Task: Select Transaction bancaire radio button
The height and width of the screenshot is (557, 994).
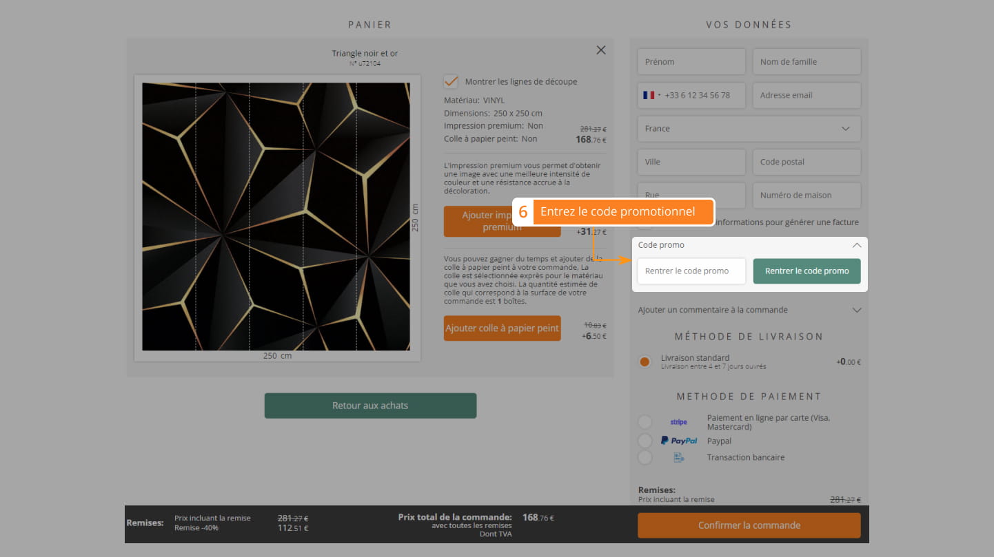Action: pos(645,457)
